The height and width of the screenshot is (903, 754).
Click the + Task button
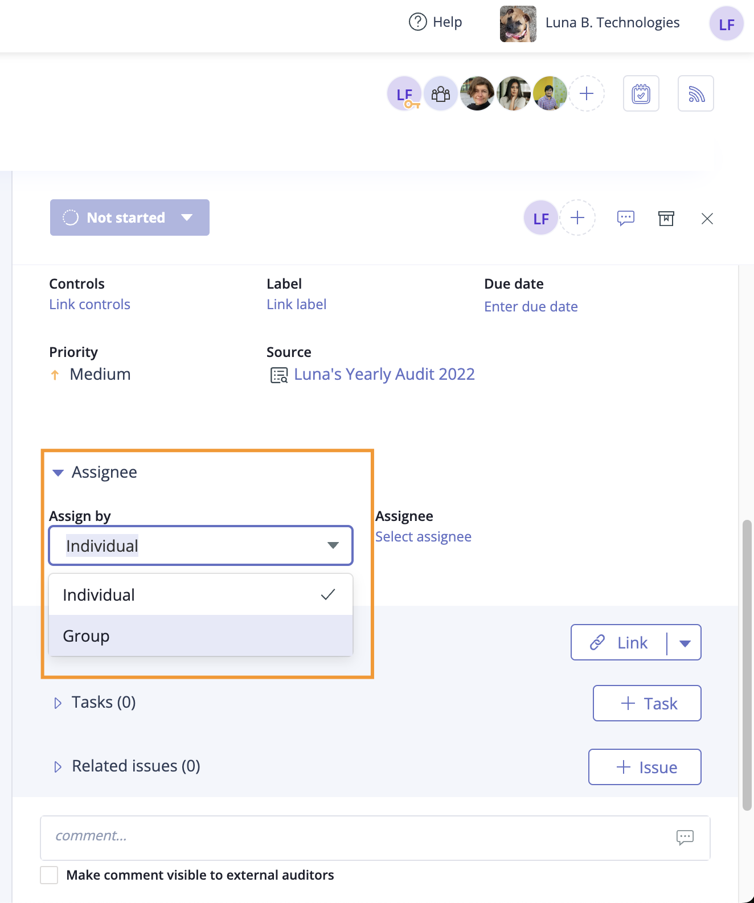click(647, 703)
